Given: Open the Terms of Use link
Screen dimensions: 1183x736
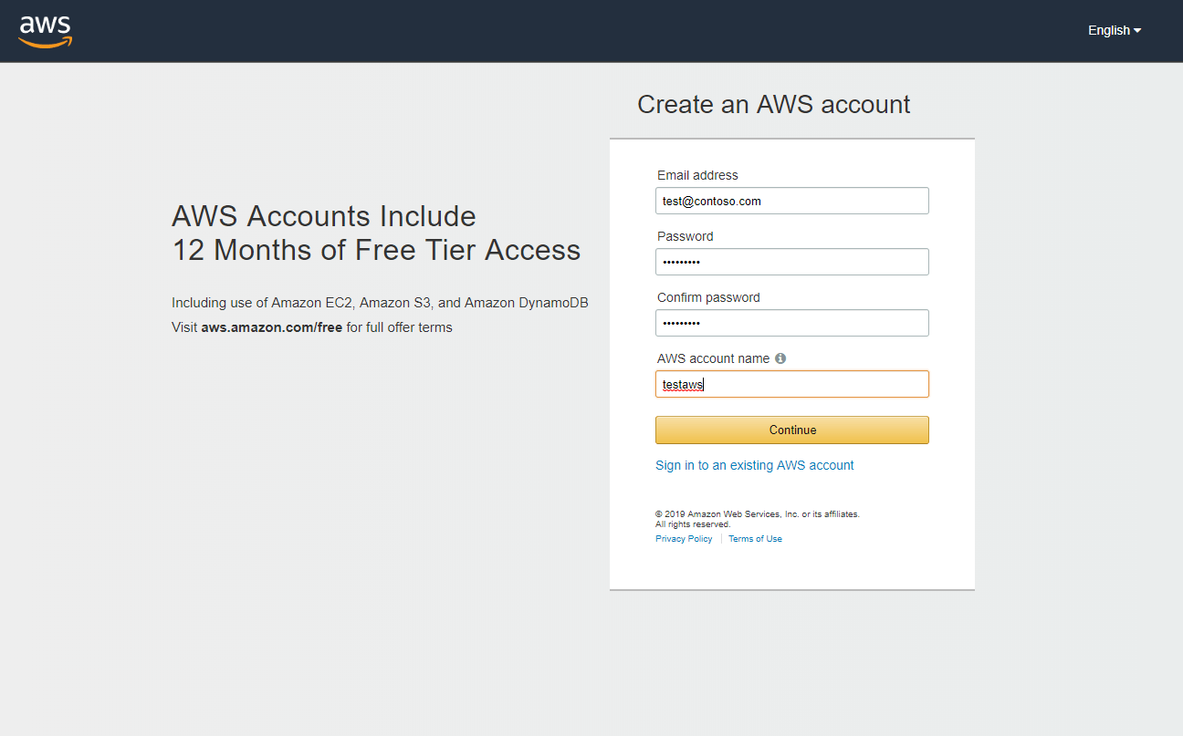Looking at the screenshot, I should pos(755,539).
